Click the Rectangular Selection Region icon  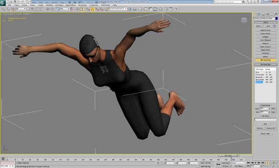(x=38, y=9)
